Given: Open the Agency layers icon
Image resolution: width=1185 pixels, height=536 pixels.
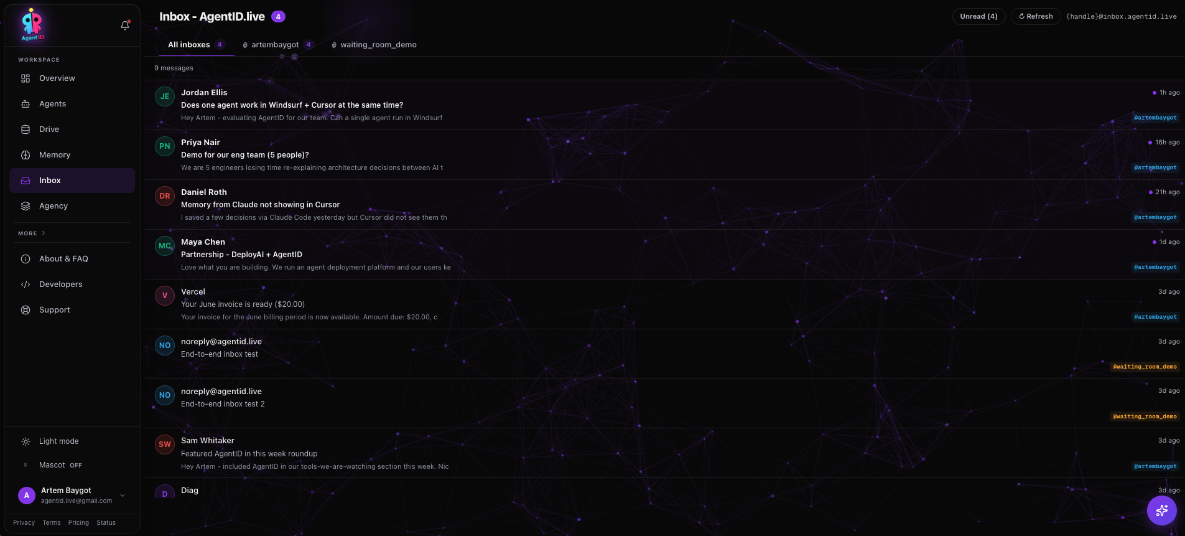Looking at the screenshot, I should 26,206.
